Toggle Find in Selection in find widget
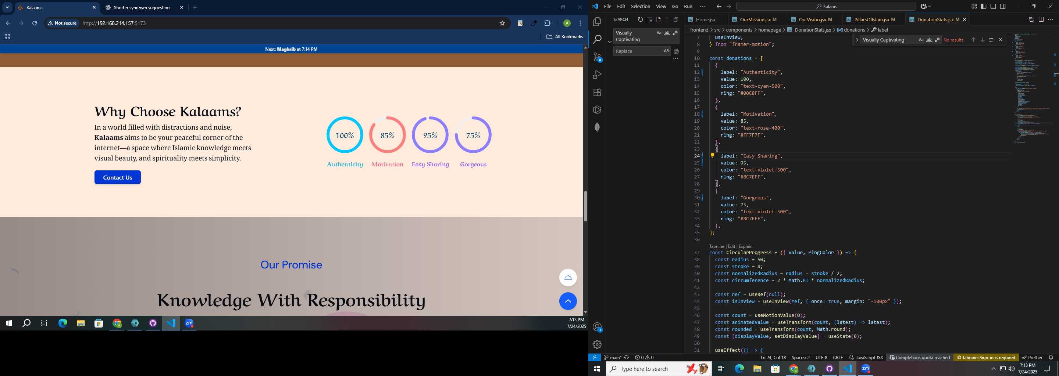The width and height of the screenshot is (1059, 376). click(x=991, y=40)
